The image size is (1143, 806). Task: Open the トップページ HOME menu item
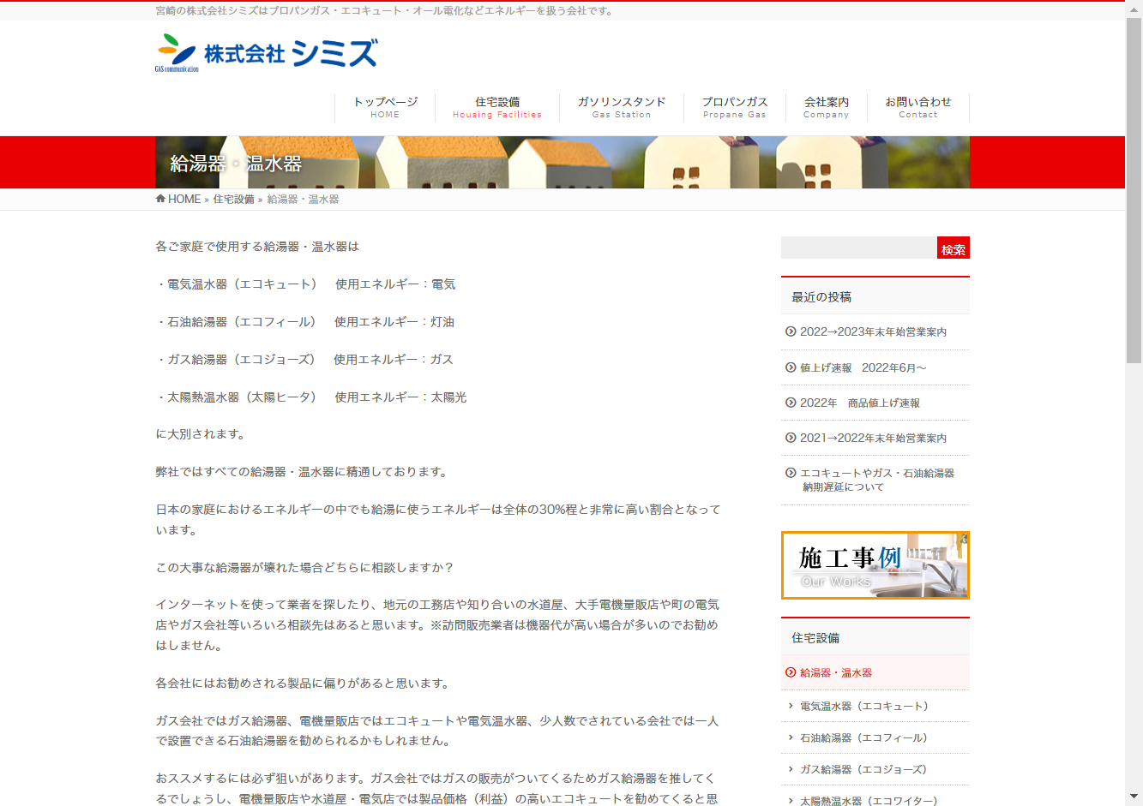pos(385,107)
